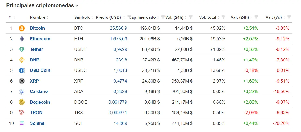Click Cardano price 0,2629
301x132 pixels.
tap(120, 91)
